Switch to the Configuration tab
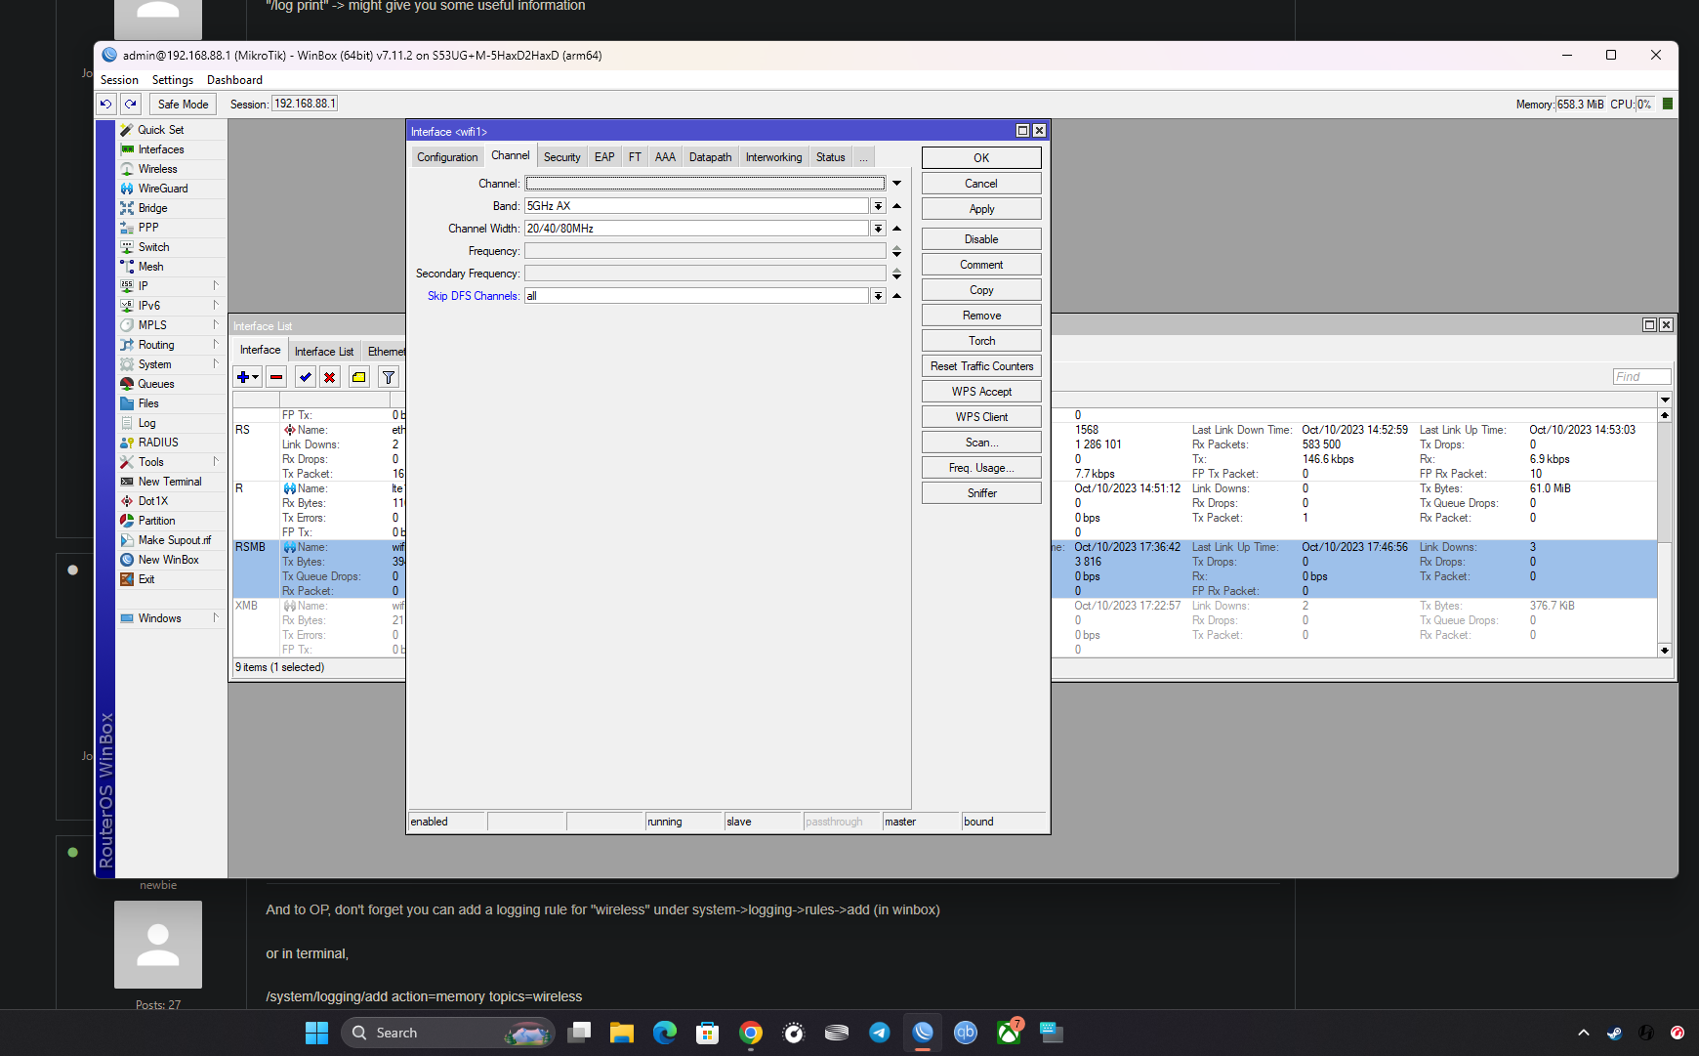 pyautogui.click(x=447, y=157)
